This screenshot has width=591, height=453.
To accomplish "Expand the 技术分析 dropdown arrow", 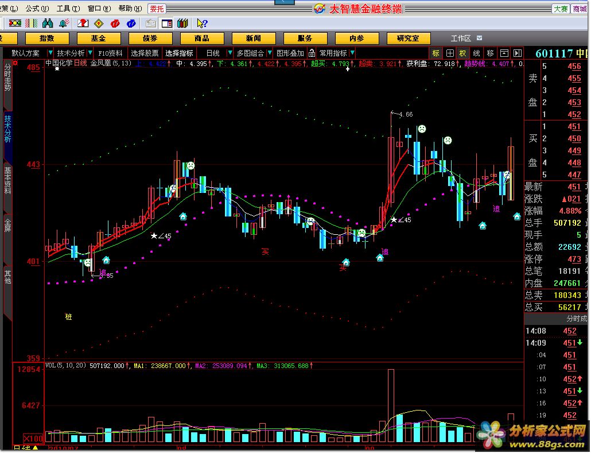I will (90, 53).
